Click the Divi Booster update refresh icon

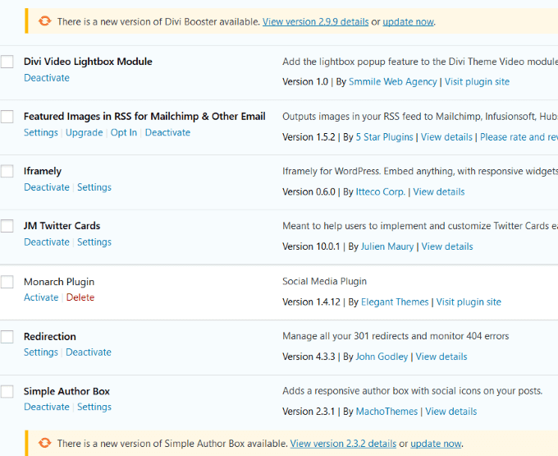[43, 21]
